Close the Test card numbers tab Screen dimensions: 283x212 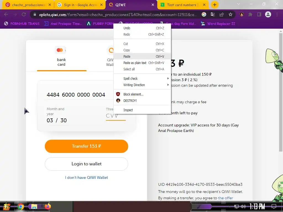204,5
